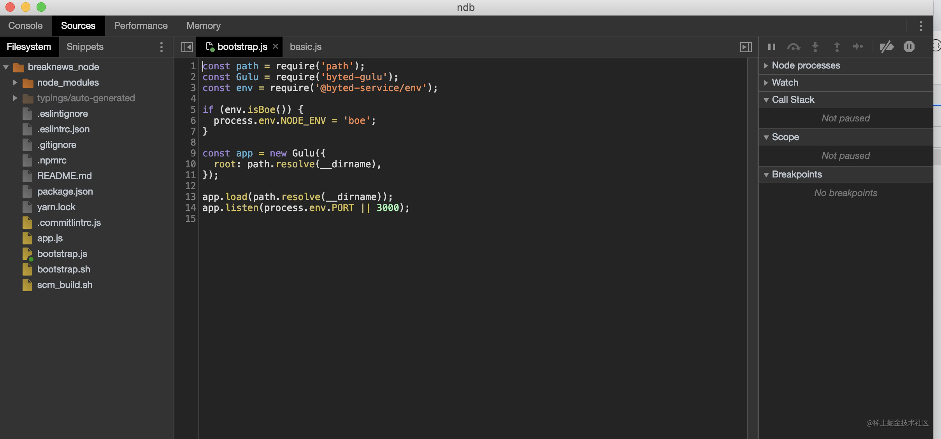Open .npmrc file
Image resolution: width=941 pixels, height=439 pixels.
coord(52,160)
